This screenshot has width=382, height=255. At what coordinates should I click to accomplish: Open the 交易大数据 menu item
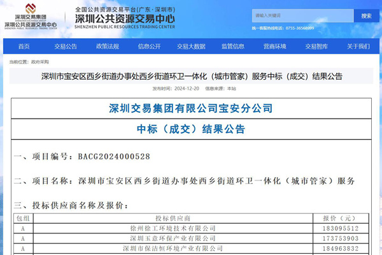point(190,47)
